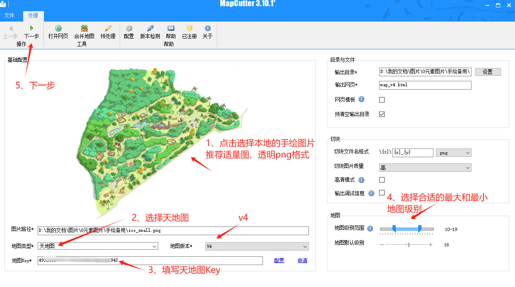
Task: Click the 图片路径 input field
Action: [x=173, y=231]
